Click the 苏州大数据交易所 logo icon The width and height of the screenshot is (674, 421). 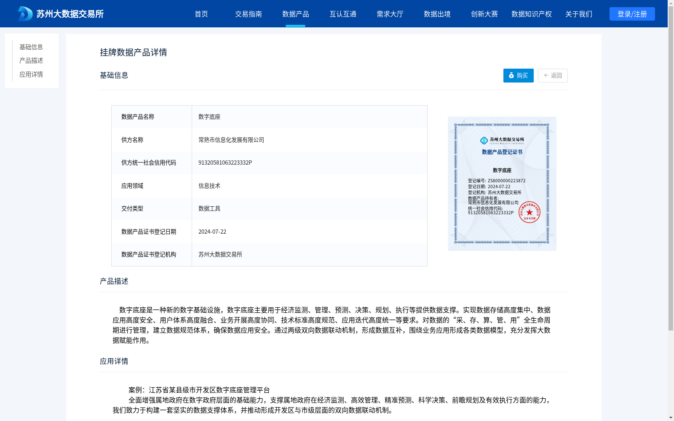[x=25, y=13]
